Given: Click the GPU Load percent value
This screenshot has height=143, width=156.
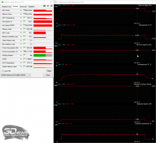Looking at the screenshot, I should pyautogui.click(x=28, y=33).
